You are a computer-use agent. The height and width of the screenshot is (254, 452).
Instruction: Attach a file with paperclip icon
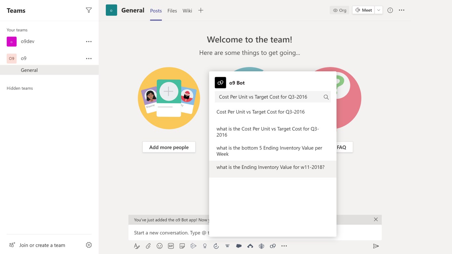[148, 246]
